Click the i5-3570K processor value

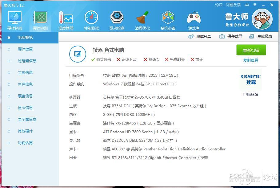tap(142, 97)
